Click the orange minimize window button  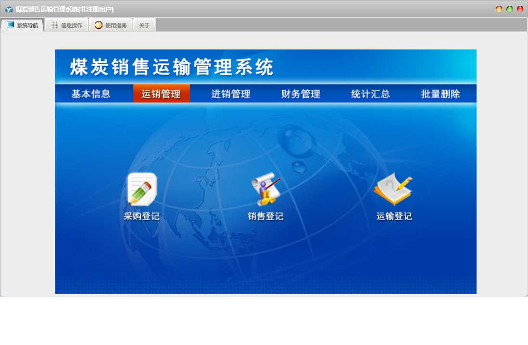499,9
